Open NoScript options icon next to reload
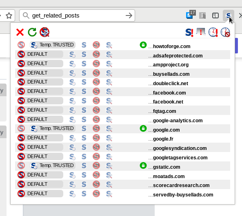 (x=44, y=32)
